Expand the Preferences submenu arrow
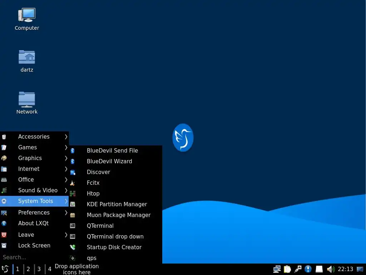The height and width of the screenshot is (275, 366). click(x=66, y=213)
